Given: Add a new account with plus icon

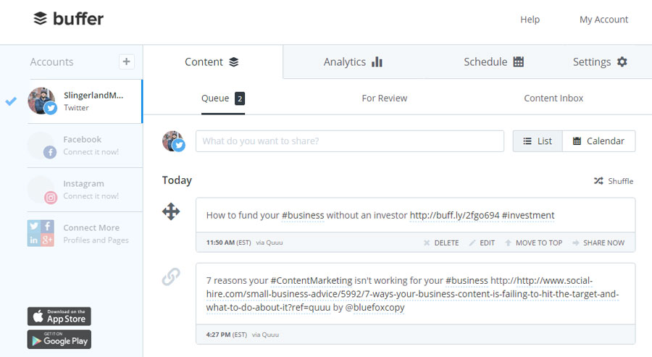Looking at the screenshot, I should 126,62.
